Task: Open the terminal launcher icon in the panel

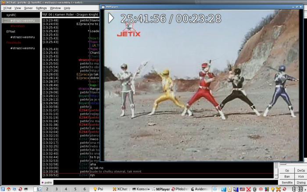Action: [25, 189]
